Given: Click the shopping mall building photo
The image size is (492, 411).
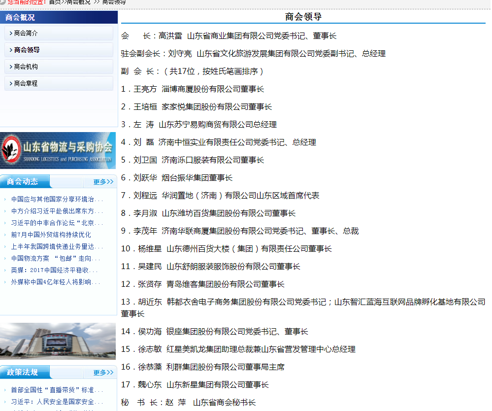Looking at the screenshot, I should (58, 342).
